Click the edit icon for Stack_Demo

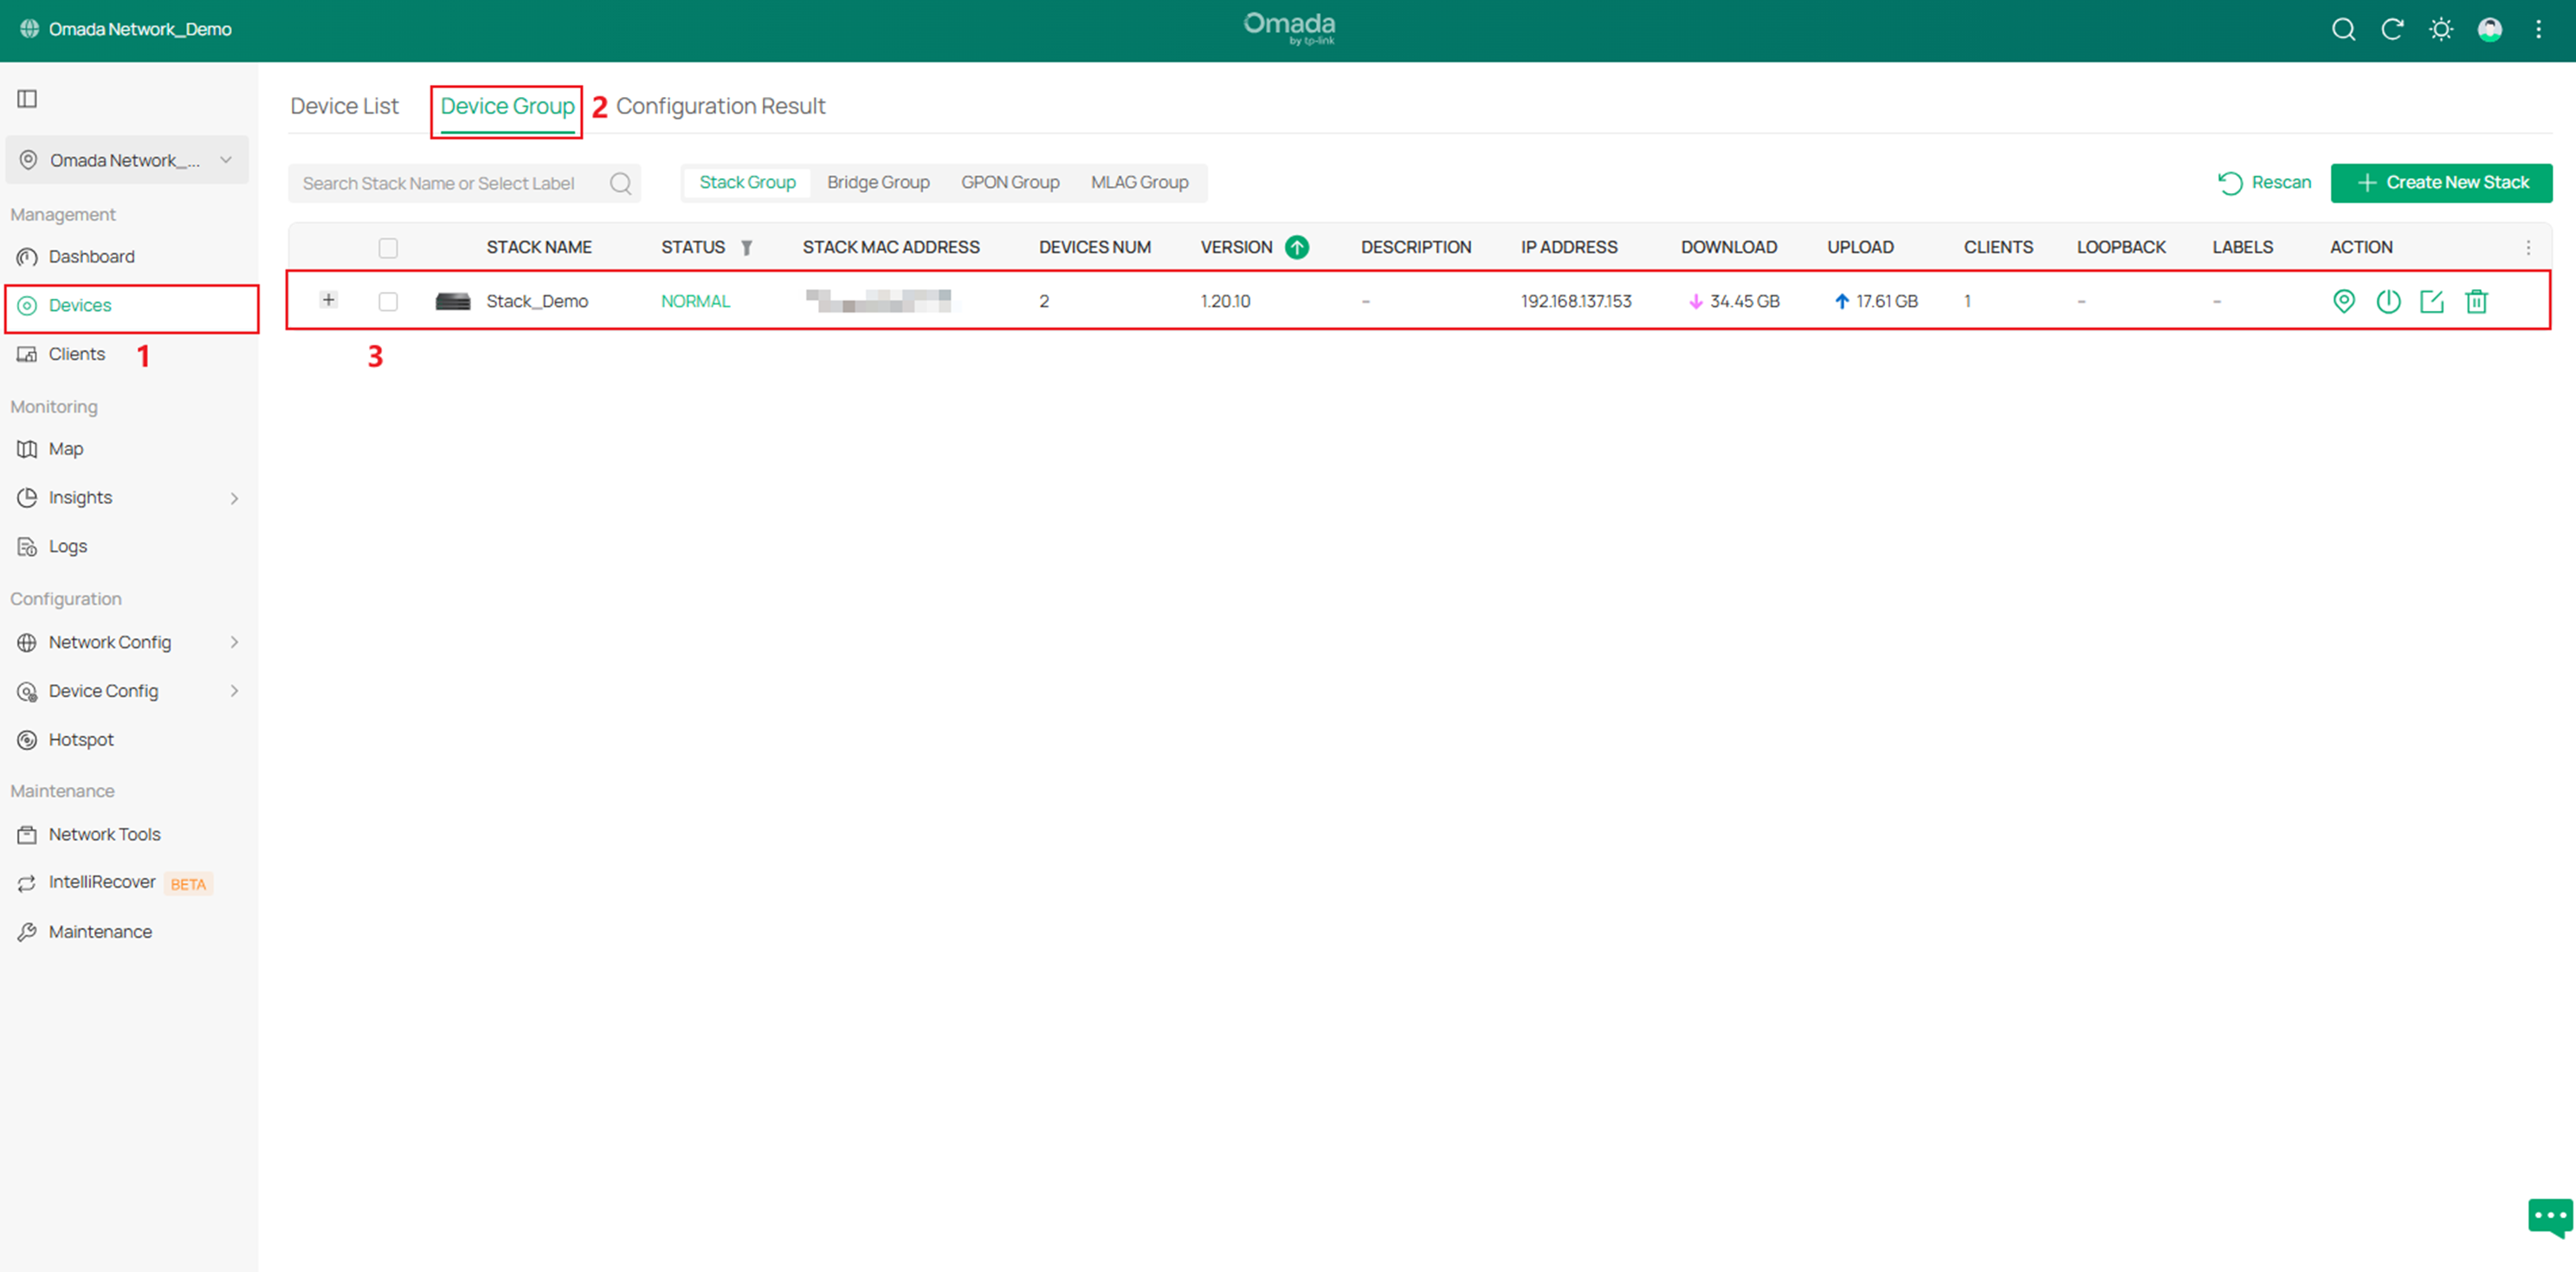tap(2432, 301)
